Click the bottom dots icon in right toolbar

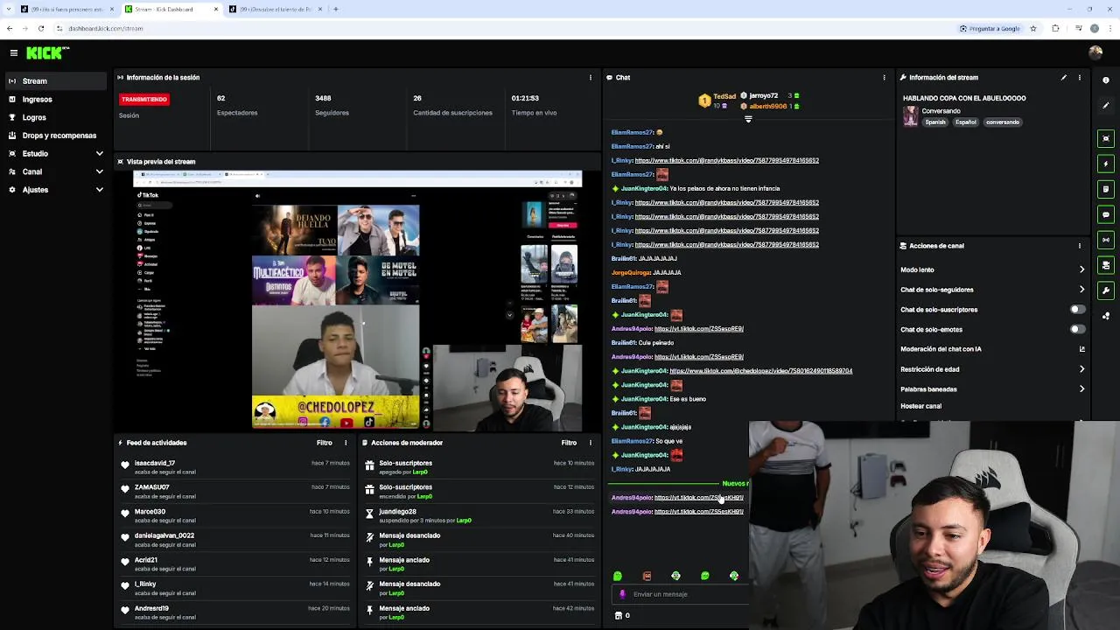(1106, 316)
